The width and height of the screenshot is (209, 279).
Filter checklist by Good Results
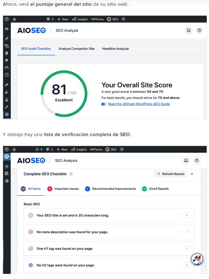tap(155, 189)
